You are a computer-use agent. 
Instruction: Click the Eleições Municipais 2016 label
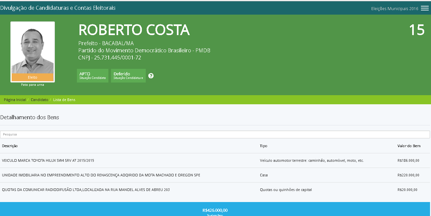394,9
